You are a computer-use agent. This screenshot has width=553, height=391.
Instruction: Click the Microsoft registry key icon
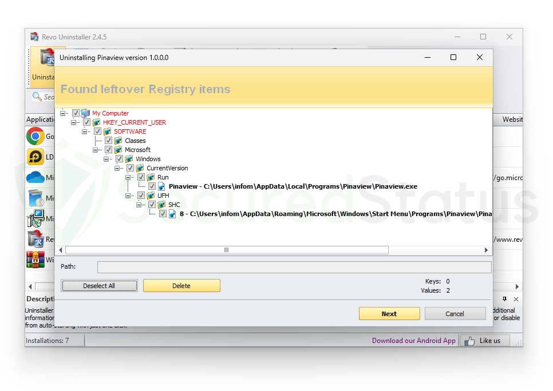click(118, 150)
